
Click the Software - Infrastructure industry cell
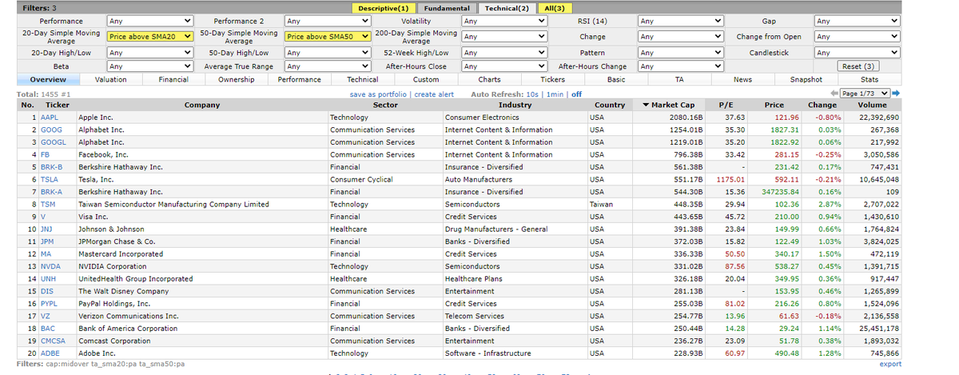pos(487,353)
